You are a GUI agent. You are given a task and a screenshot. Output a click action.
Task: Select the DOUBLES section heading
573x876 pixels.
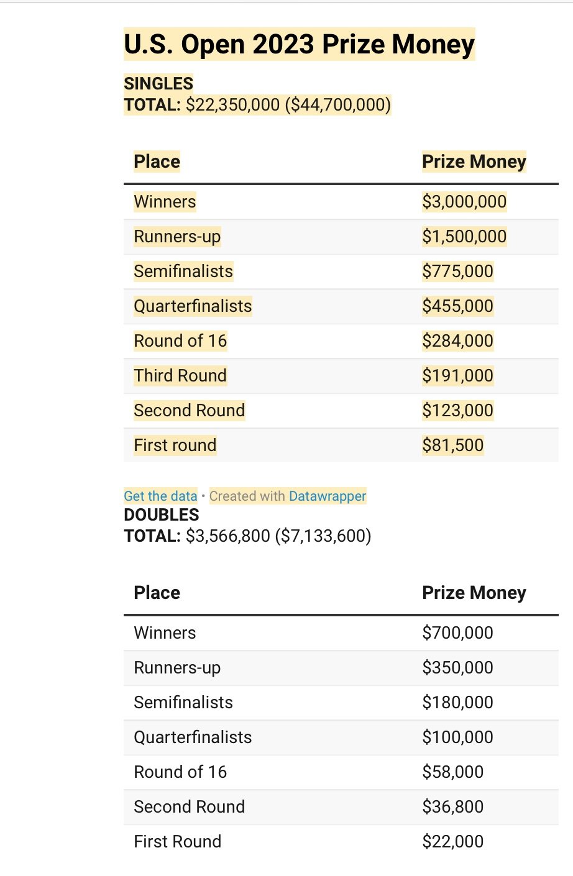click(x=162, y=514)
